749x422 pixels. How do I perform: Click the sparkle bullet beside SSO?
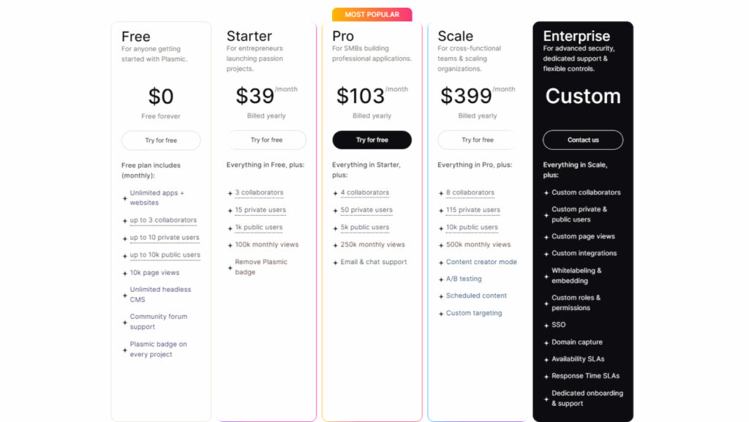click(546, 325)
